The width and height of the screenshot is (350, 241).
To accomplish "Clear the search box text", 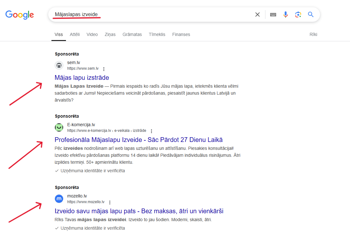I will 258,15.
